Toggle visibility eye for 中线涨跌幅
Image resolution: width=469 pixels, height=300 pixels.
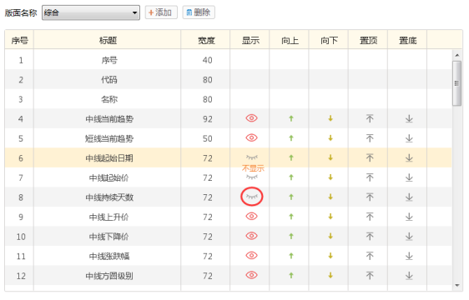coord(251,256)
